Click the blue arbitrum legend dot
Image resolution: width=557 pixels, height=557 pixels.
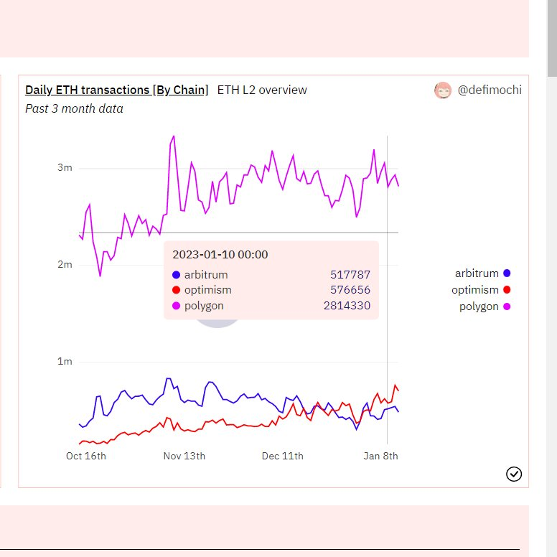pos(507,273)
